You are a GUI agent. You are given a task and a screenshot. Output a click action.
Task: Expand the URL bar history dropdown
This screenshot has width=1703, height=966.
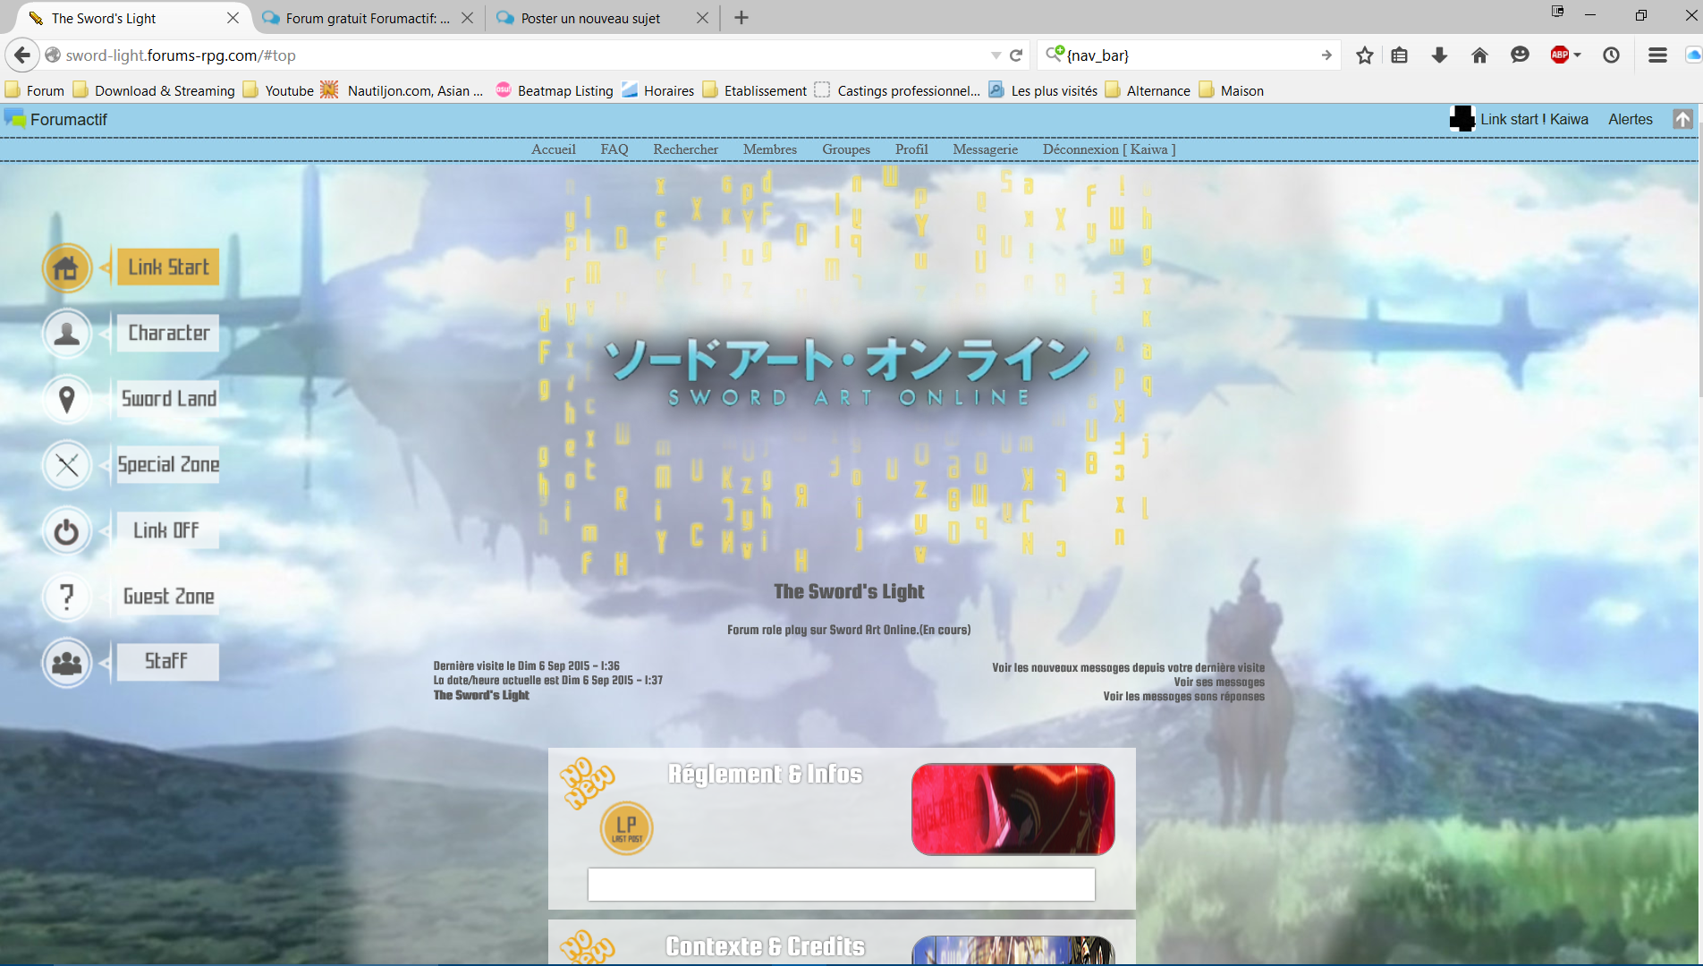(x=996, y=55)
